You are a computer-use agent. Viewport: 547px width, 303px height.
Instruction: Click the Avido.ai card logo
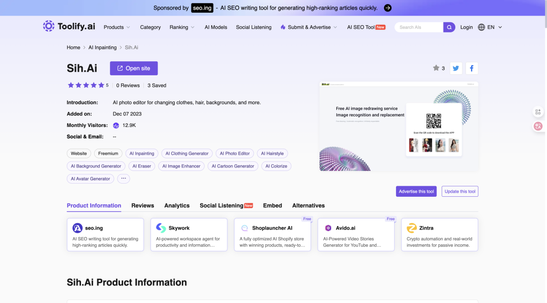pyautogui.click(x=328, y=228)
